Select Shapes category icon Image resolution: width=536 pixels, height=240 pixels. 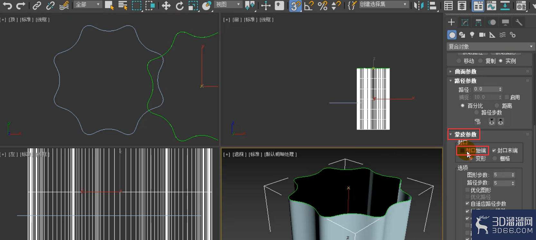(x=462, y=35)
